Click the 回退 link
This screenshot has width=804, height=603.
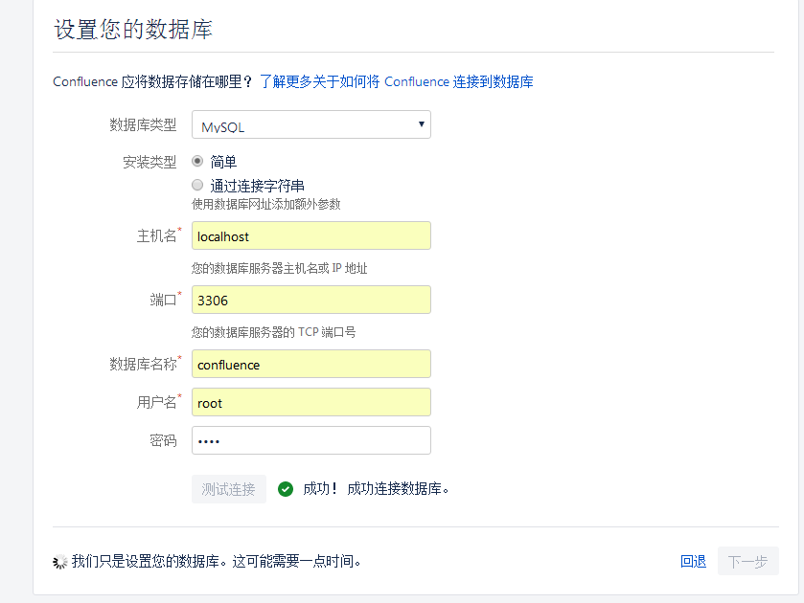(x=693, y=562)
